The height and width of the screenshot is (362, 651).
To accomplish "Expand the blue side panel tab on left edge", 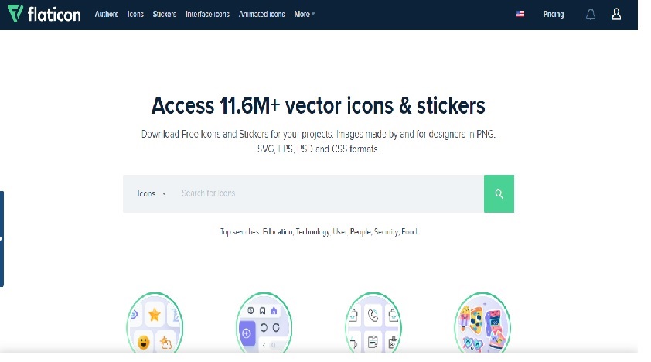I will (x=2, y=239).
